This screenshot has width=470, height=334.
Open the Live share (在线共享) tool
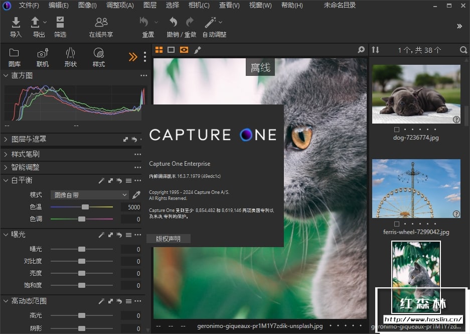click(x=101, y=23)
